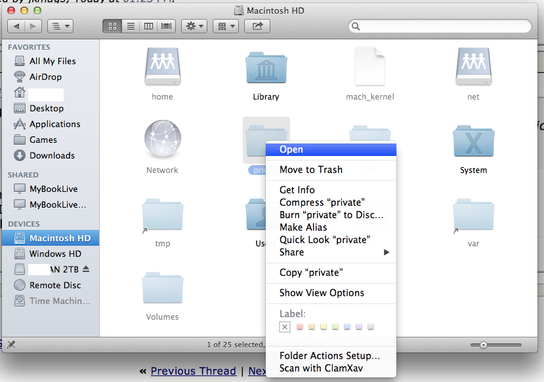
Task: Switch to column view
Action: tap(148, 26)
